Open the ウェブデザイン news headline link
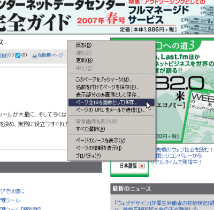The height and width of the screenshot is (210, 214). 164,203
